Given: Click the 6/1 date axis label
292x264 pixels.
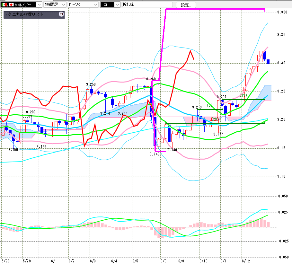Looking at the screenshot, I should (x=54, y=261).
